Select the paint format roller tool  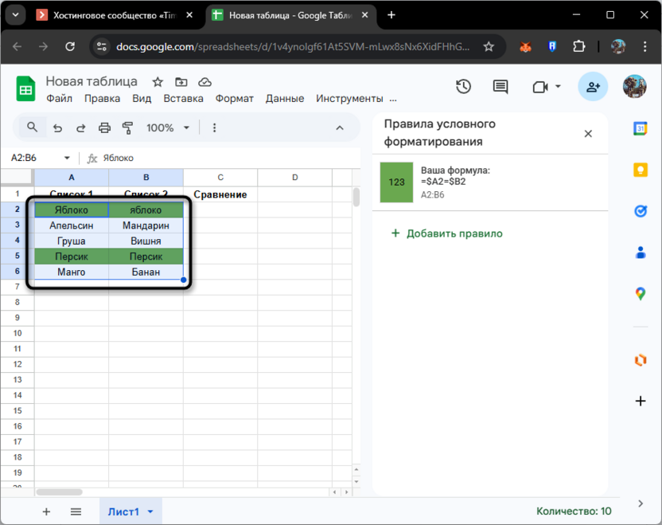click(128, 127)
